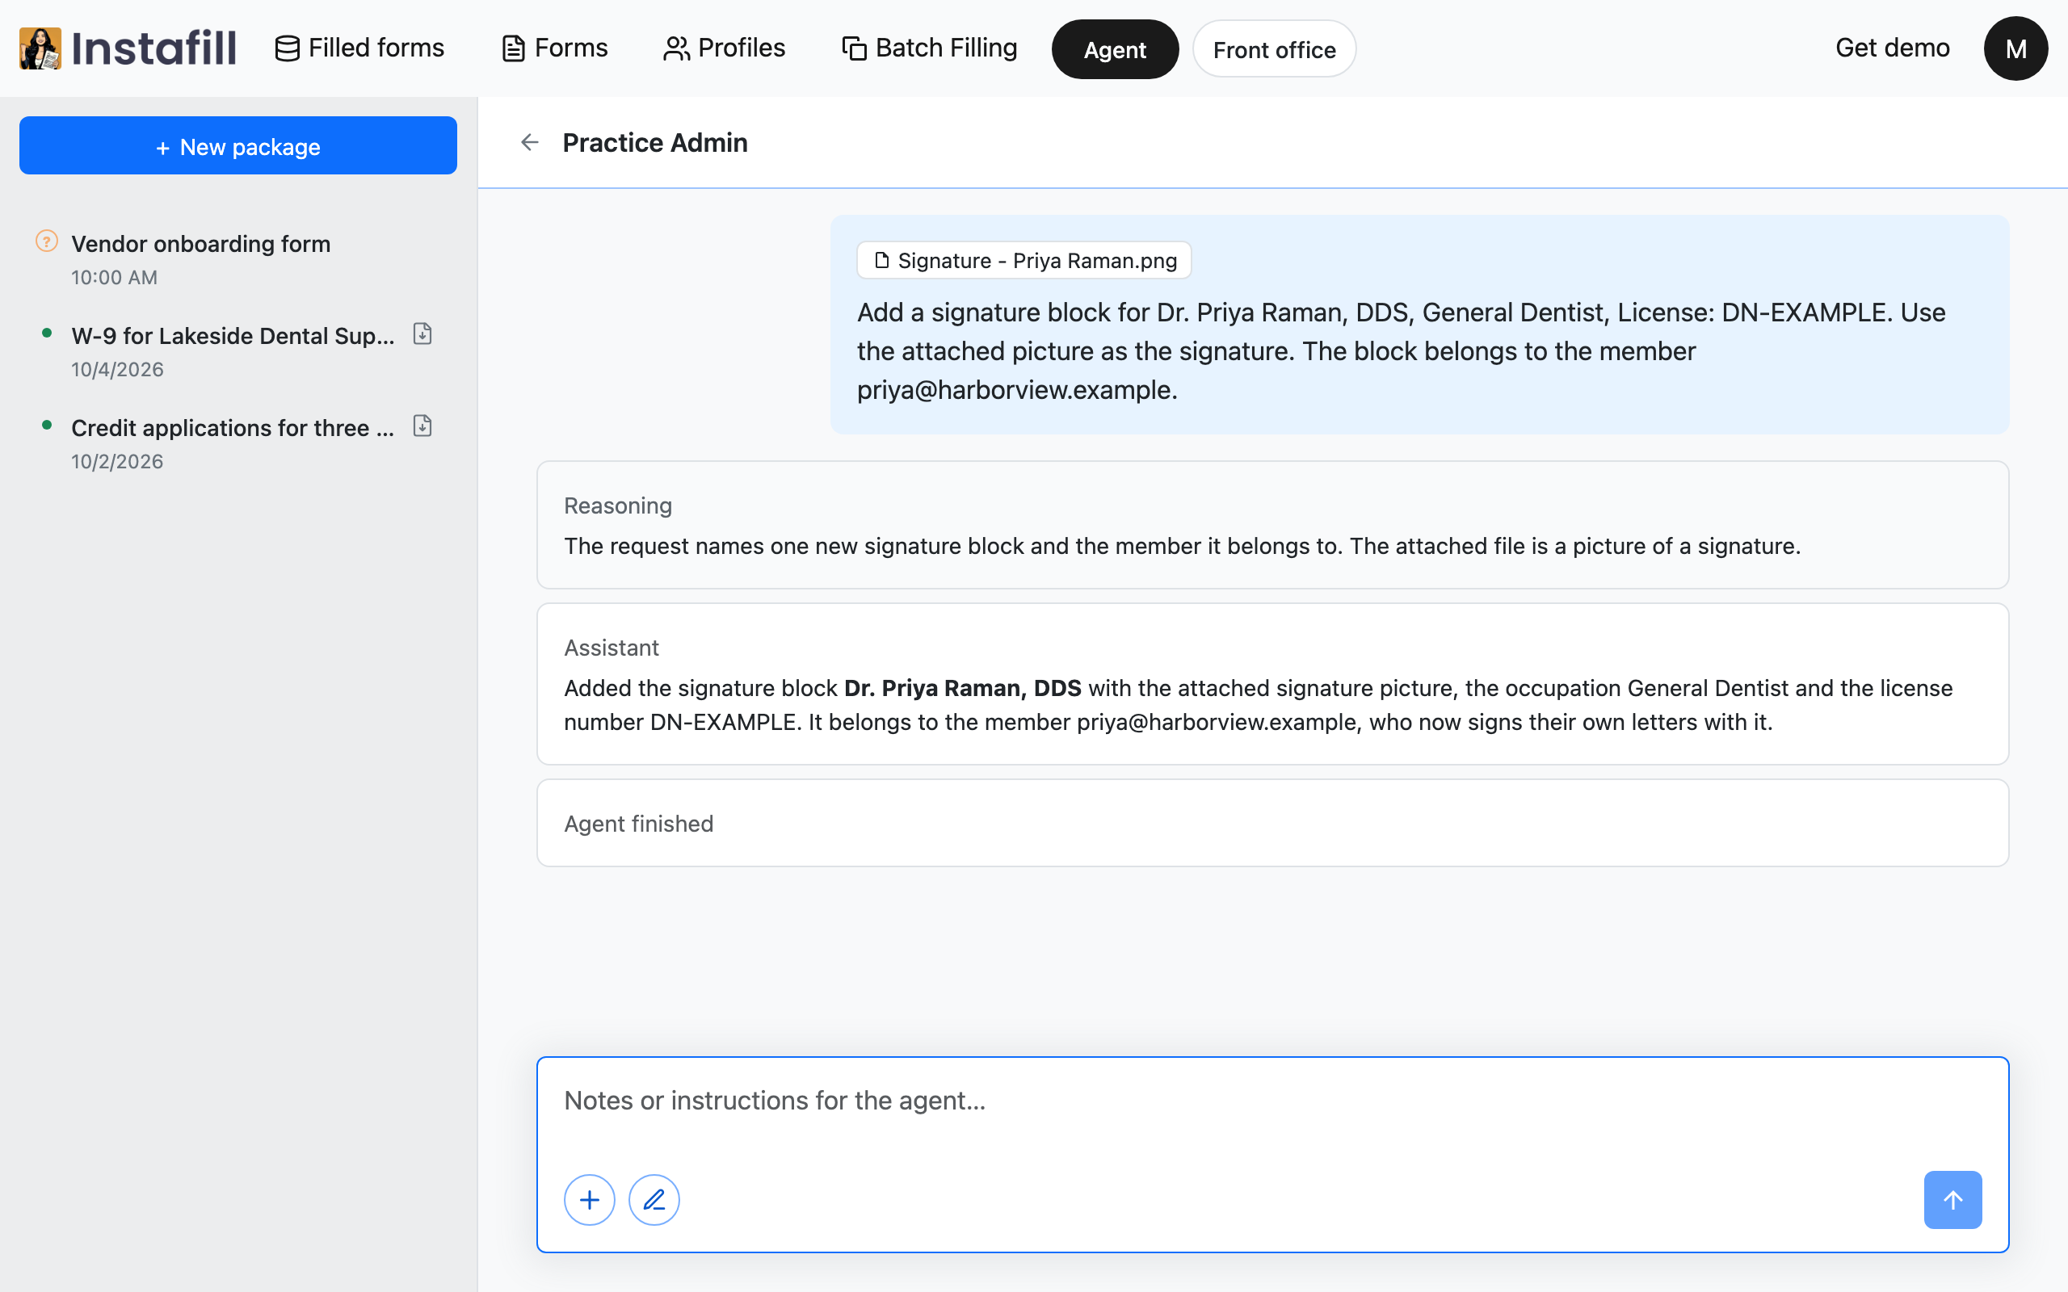Add attachment with plus button
Screen dimensions: 2068x1292
point(589,1200)
